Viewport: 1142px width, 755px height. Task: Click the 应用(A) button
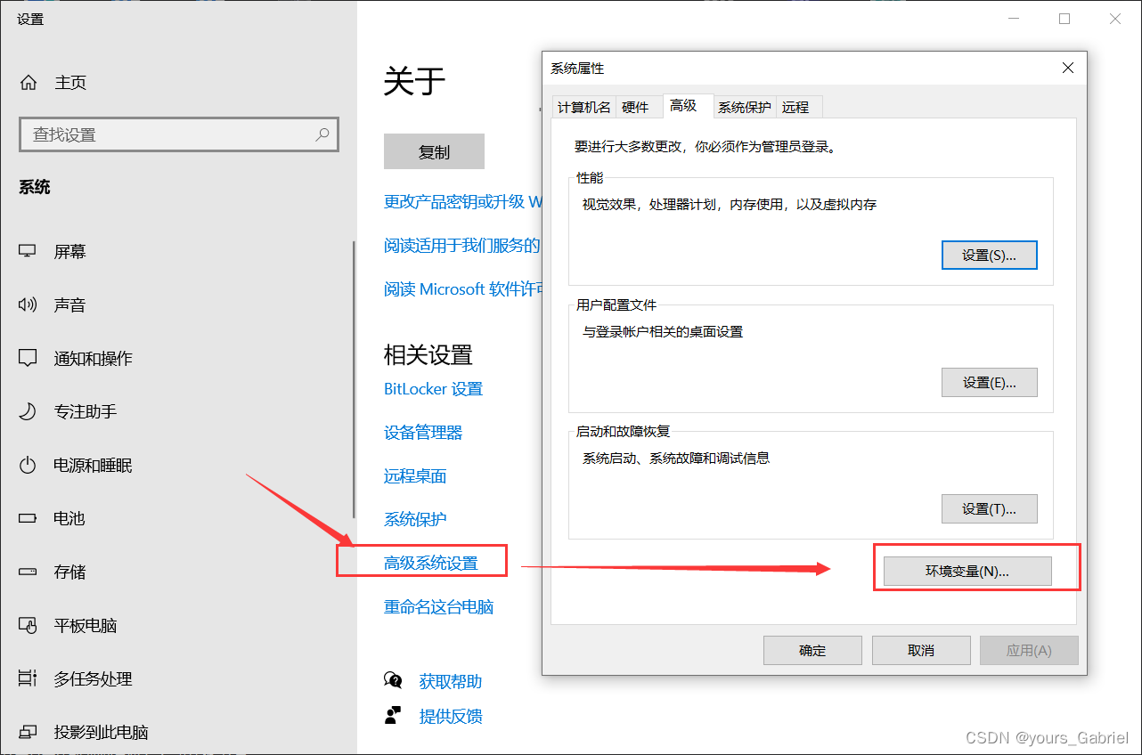(x=1029, y=650)
